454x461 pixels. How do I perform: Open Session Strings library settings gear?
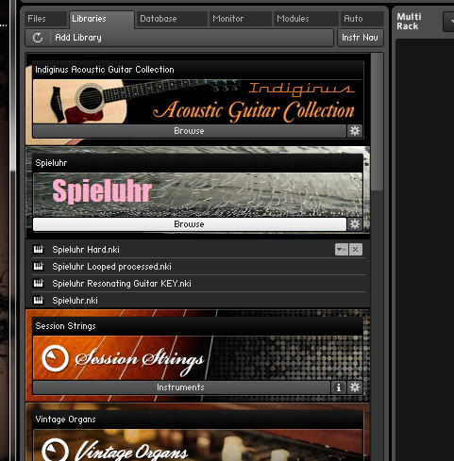[355, 387]
